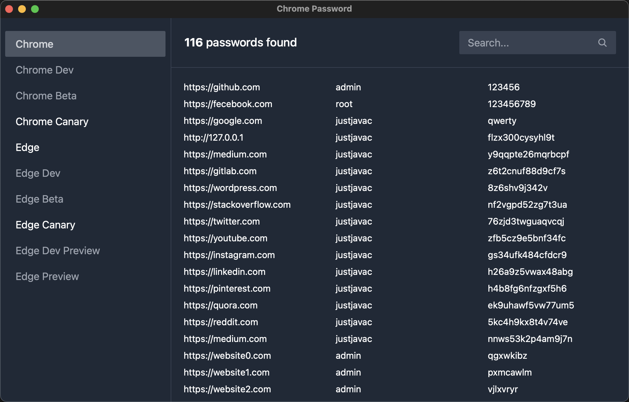The width and height of the screenshot is (629, 402).
Task: Open the Edge browser passwords
Action: coord(27,147)
